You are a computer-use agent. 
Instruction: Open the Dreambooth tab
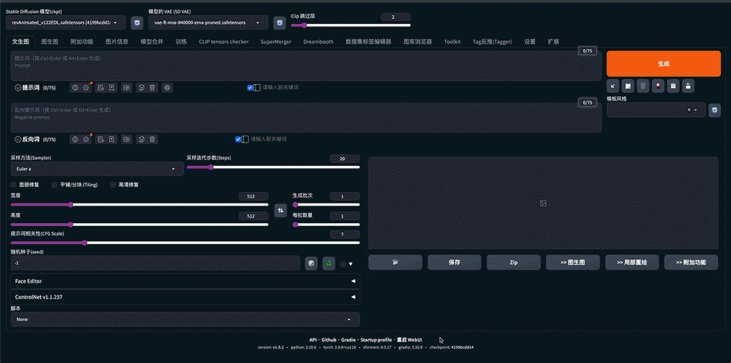pyautogui.click(x=318, y=41)
